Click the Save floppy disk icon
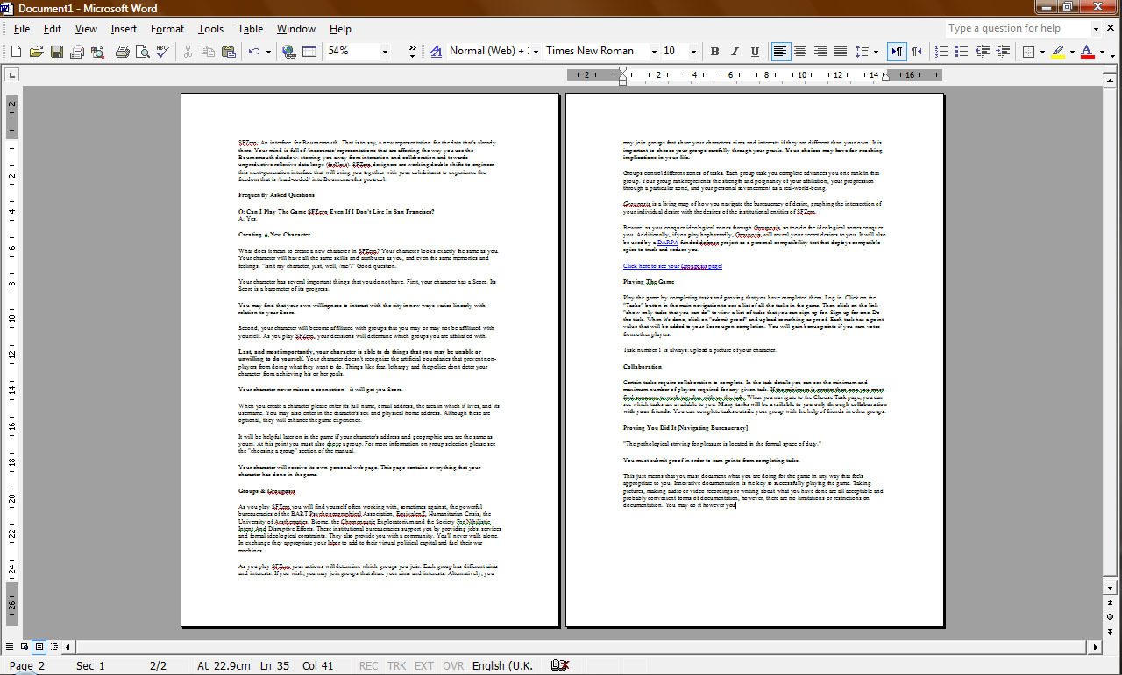Screen dimensions: 1122x675 tap(56, 52)
